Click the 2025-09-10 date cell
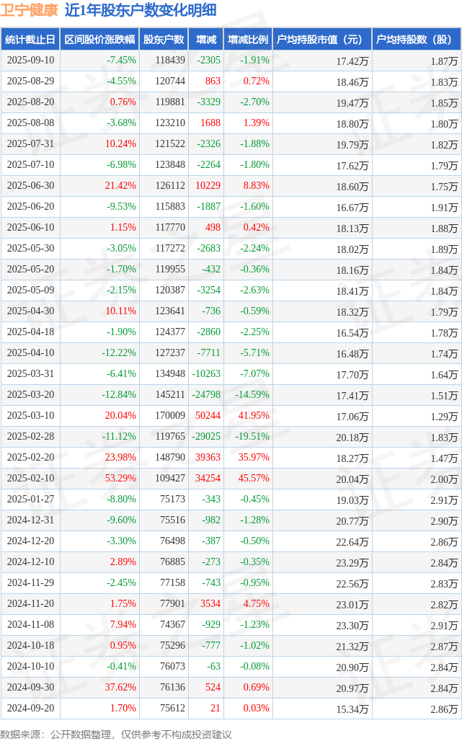The image size is (462, 741). click(30, 61)
